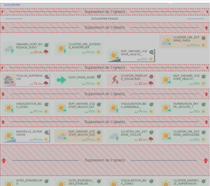Click left red arrow of Suppression de 9 ligne(s)
The width and height of the screenshot is (210, 186).
4,161
